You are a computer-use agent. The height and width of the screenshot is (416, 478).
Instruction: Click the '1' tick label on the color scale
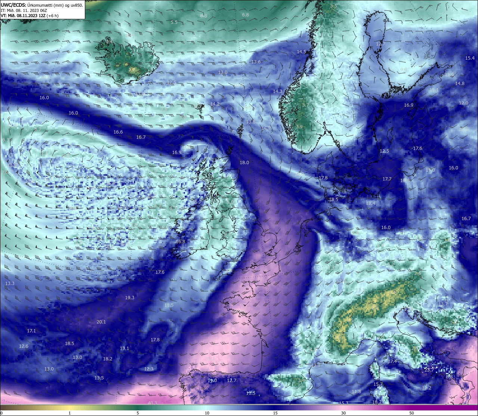pos(69,413)
